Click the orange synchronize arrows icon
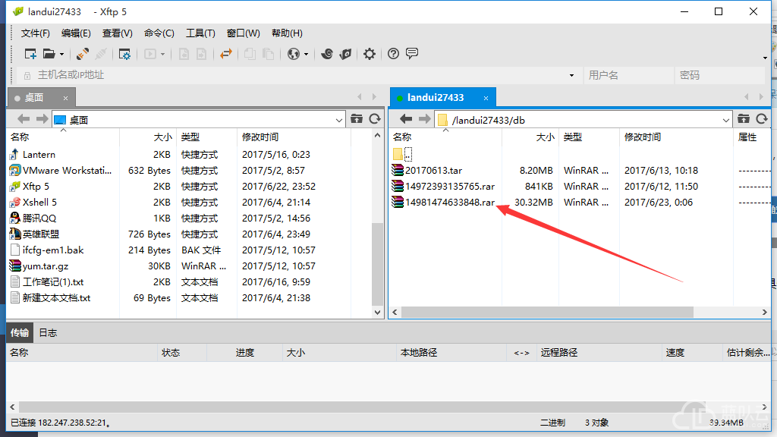Viewport: 777px width, 437px height. [225, 54]
